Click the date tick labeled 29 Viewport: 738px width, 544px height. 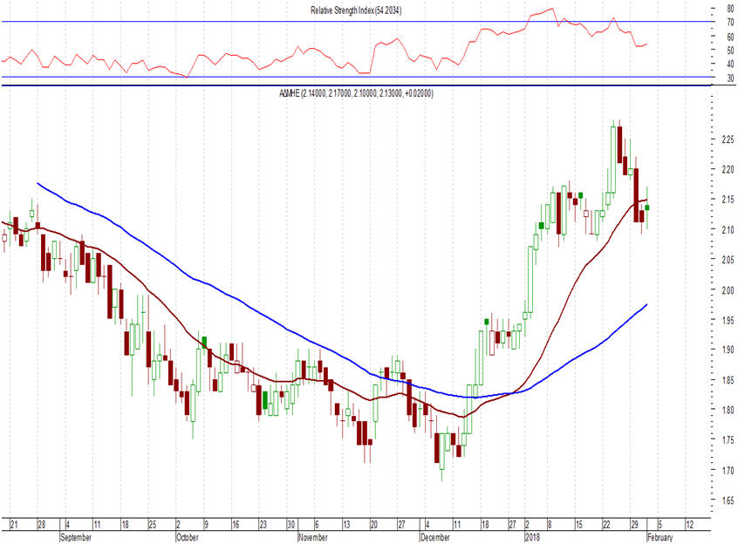(x=634, y=525)
